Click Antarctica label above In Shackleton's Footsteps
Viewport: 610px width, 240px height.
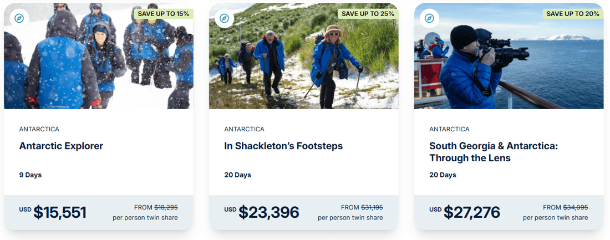click(x=244, y=129)
